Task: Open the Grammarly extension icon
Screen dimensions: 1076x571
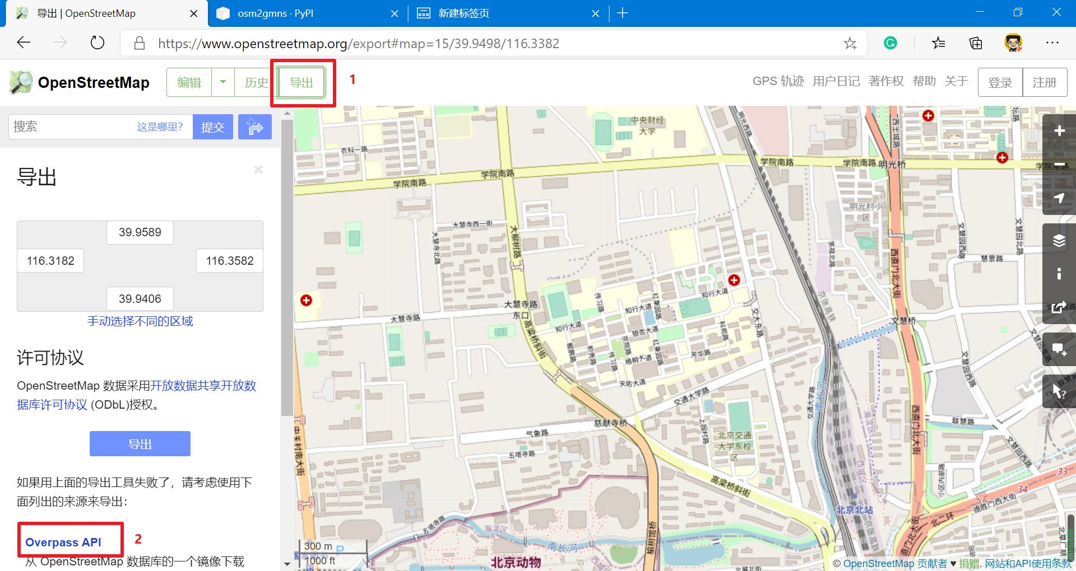Action: (x=890, y=43)
